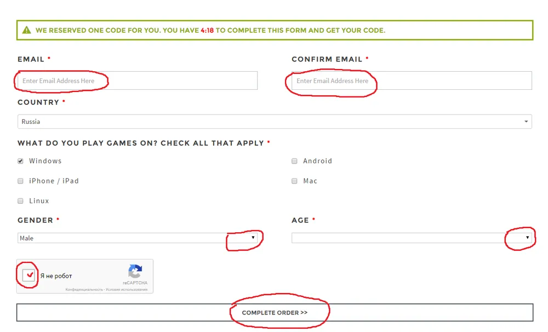Open the empty Age dropdown
Screen dimensions: 548x332
[412, 238]
